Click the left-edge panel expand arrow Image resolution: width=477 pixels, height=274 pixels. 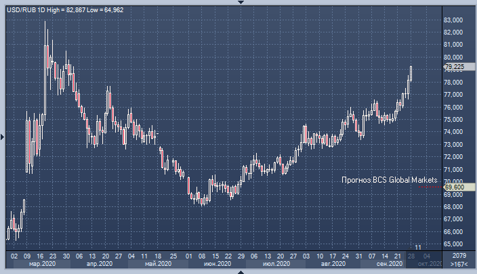pyautogui.click(x=2, y=137)
